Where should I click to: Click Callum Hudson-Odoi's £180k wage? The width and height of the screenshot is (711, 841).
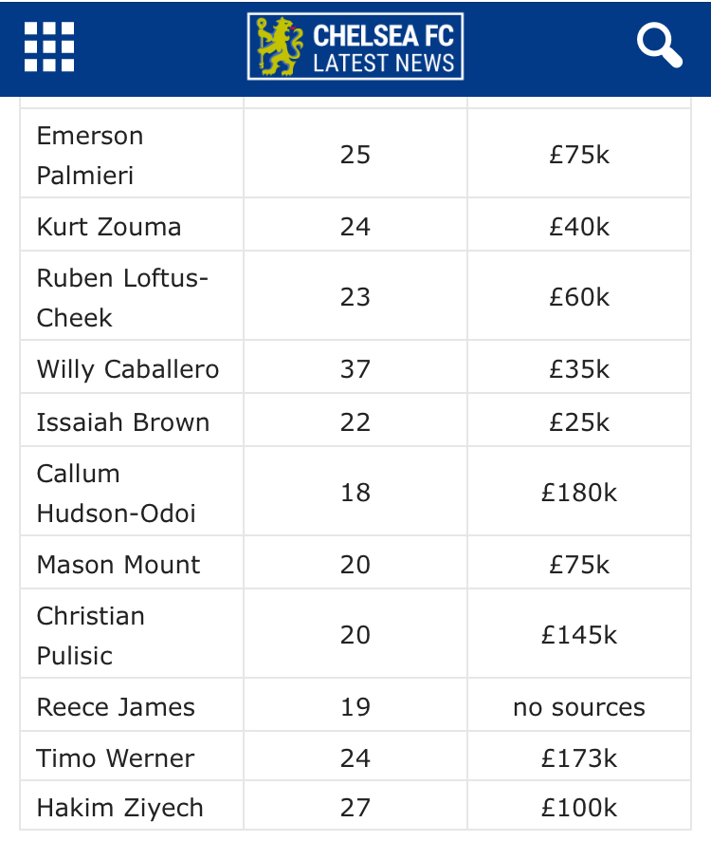point(579,493)
